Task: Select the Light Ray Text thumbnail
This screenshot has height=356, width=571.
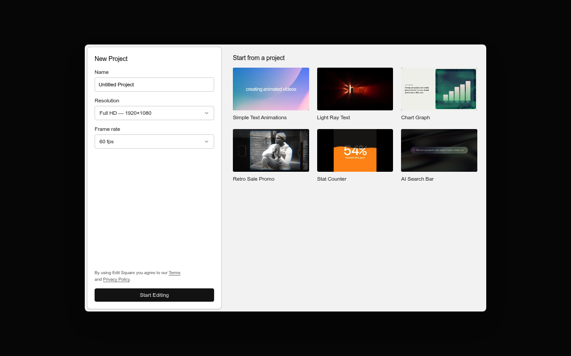Action: [355, 89]
